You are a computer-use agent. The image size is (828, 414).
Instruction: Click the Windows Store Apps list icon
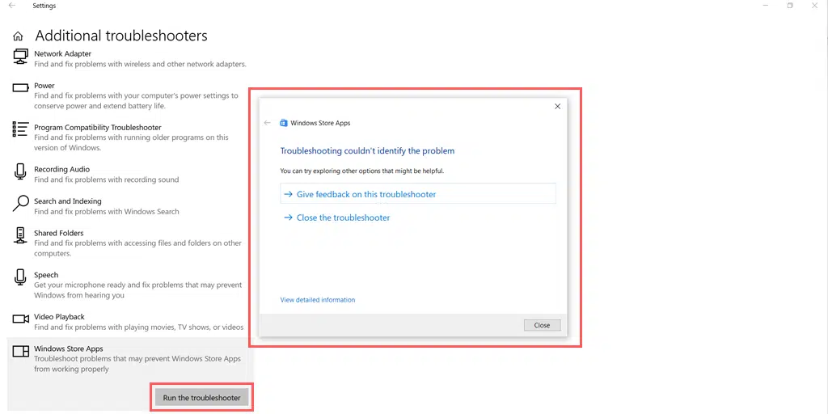tap(20, 351)
